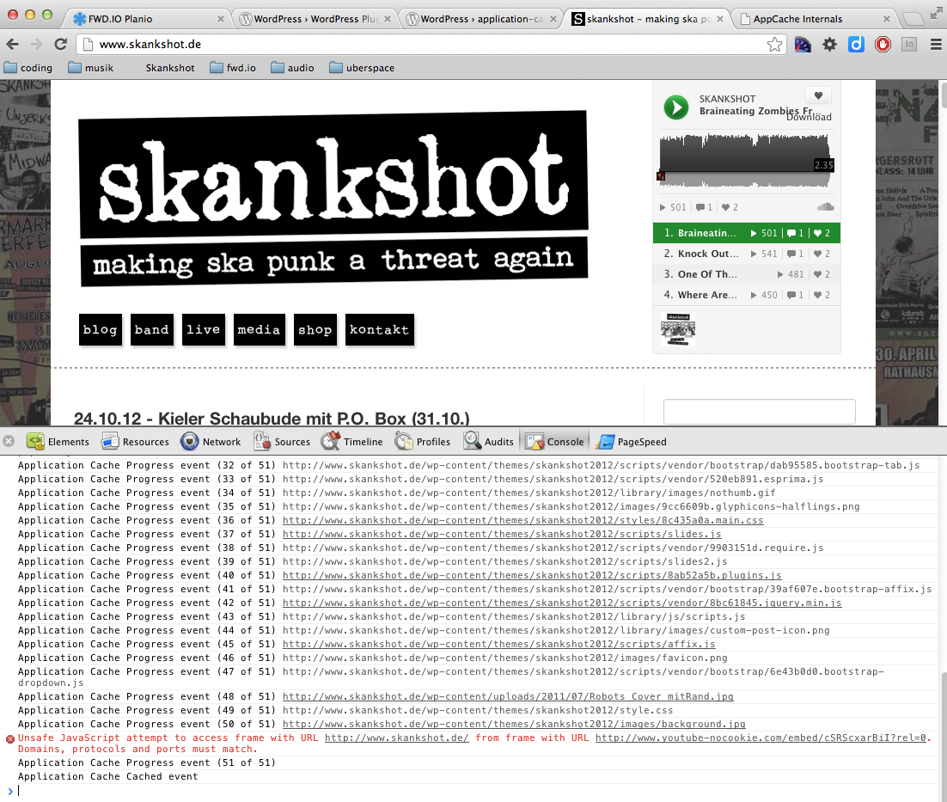This screenshot has width=947, height=802.
Task: Click the Download link in SoundCloud widget
Action: (810, 117)
